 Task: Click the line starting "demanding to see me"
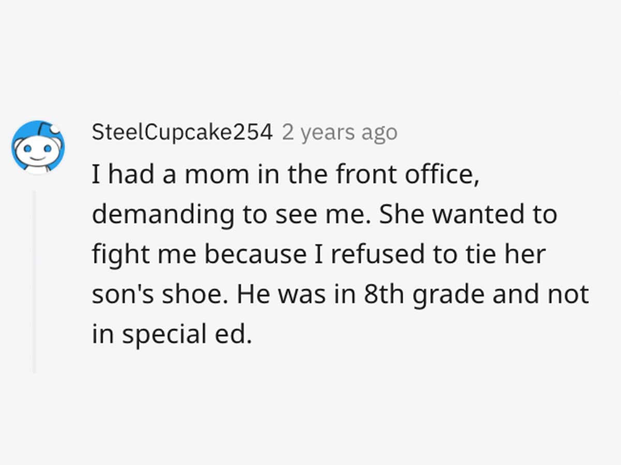pyautogui.click(x=324, y=215)
